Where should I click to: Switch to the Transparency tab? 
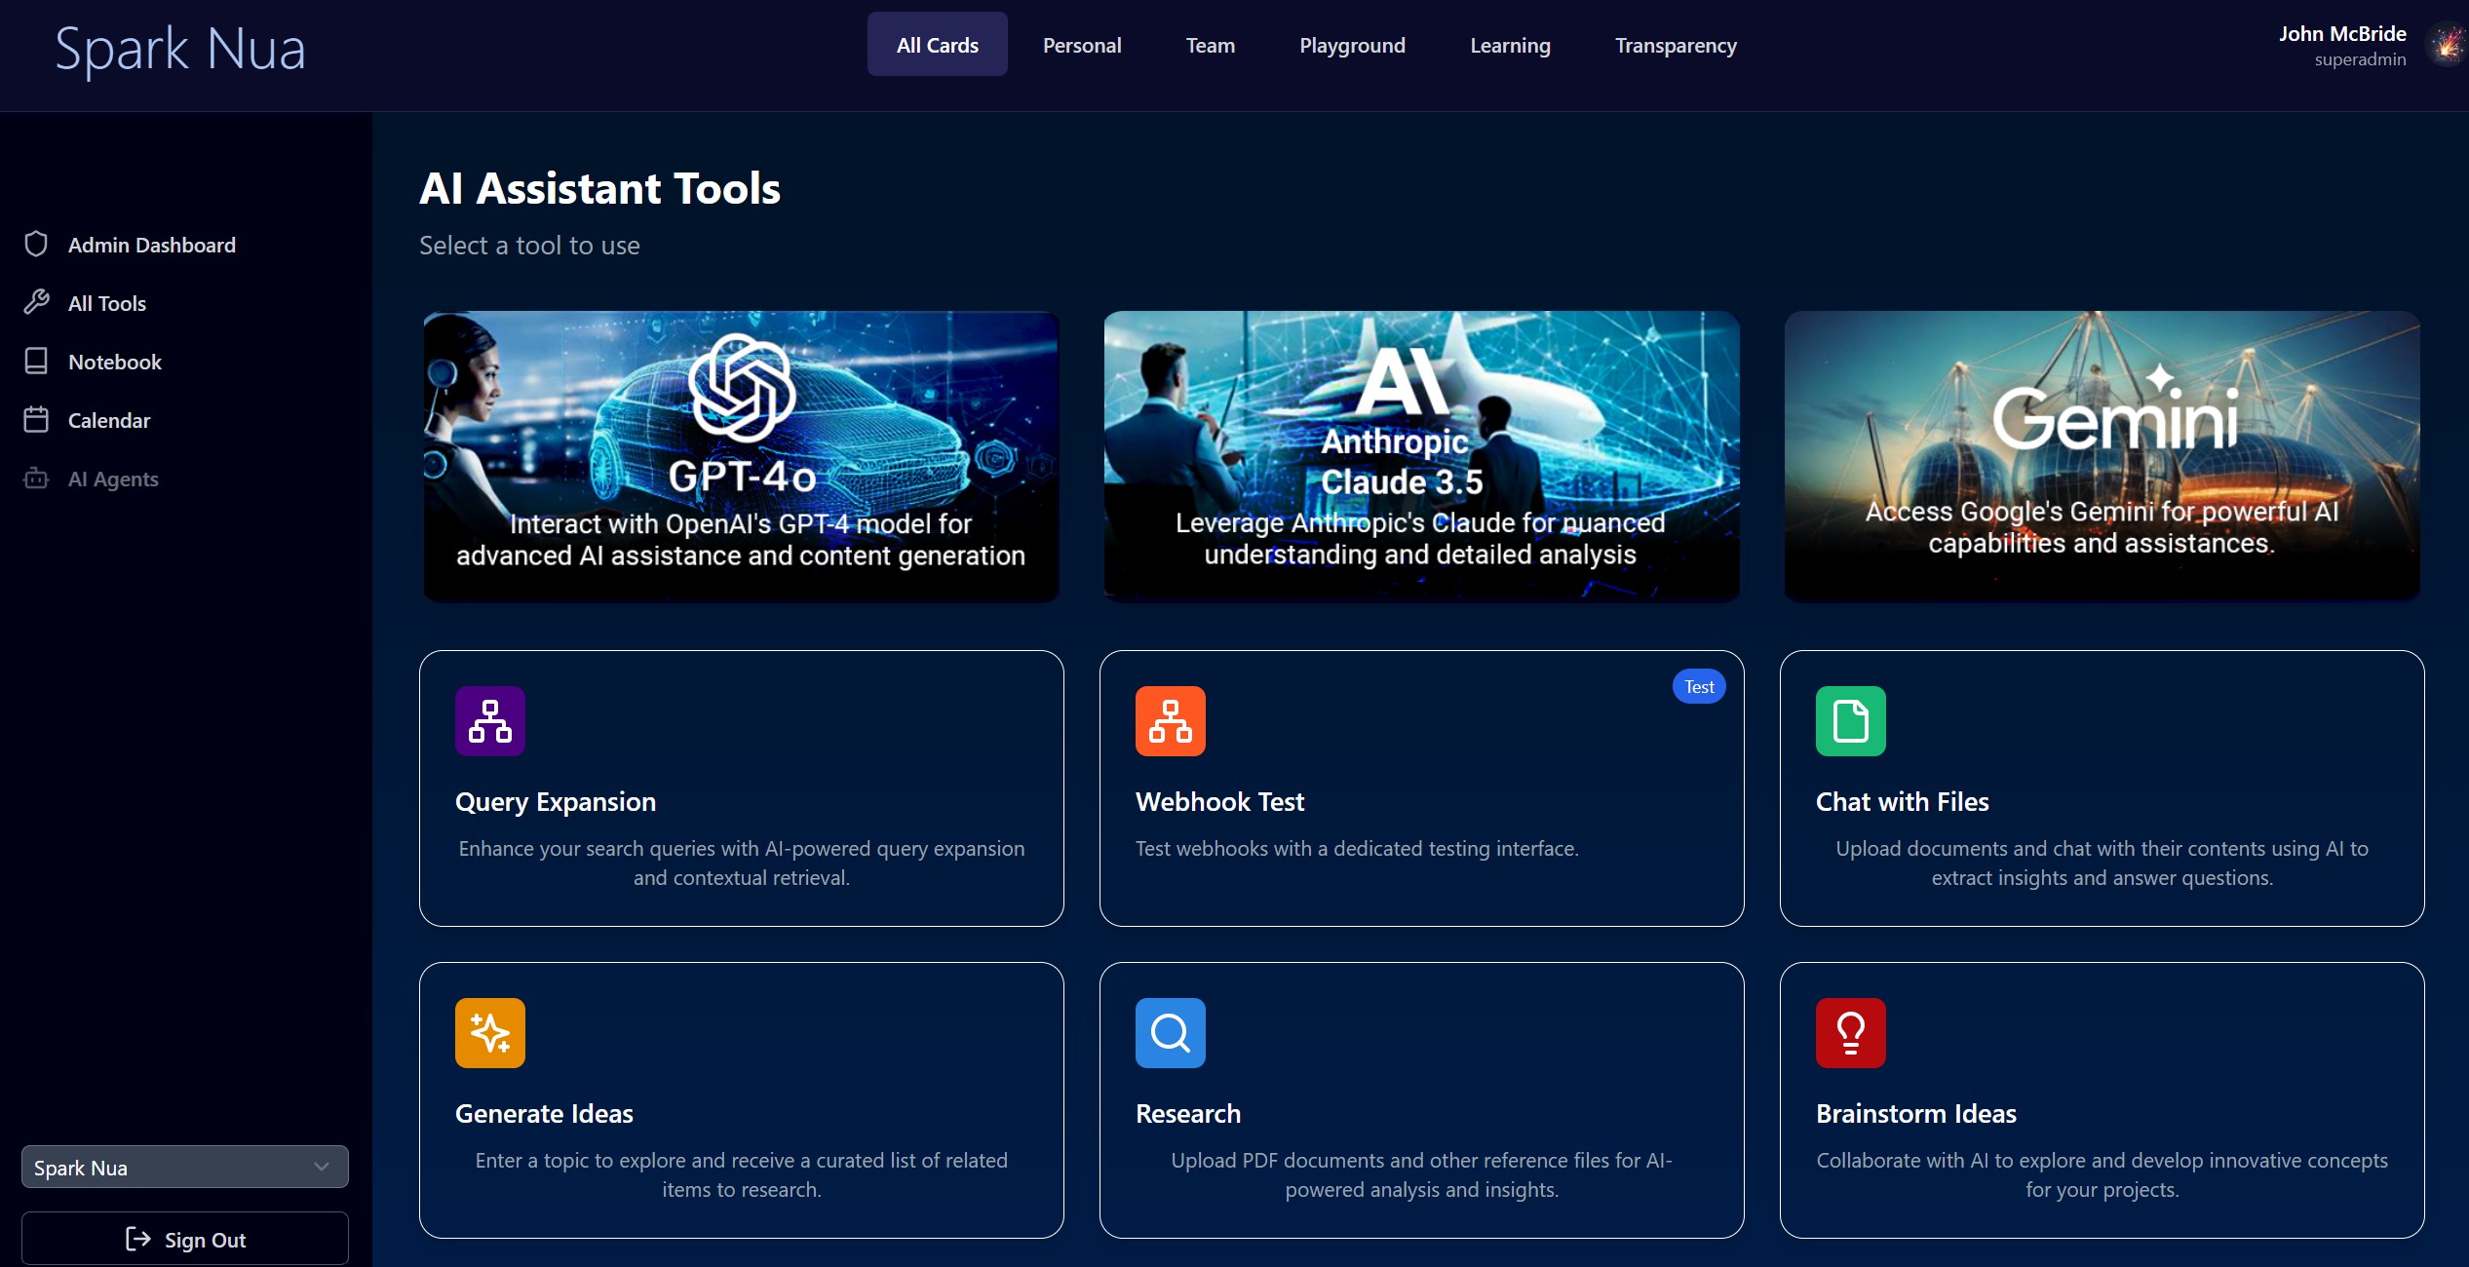pyautogui.click(x=1676, y=45)
